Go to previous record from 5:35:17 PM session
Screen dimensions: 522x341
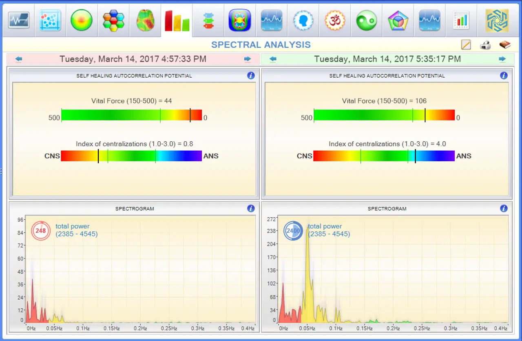(x=273, y=59)
